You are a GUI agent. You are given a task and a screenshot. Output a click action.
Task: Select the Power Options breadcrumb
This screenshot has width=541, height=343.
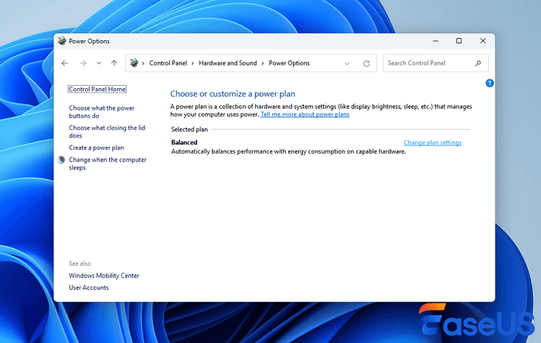[289, 63]
